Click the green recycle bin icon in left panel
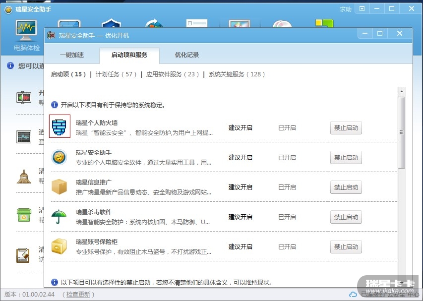Screen dimensions: 423x301 [x=23, y=215]
